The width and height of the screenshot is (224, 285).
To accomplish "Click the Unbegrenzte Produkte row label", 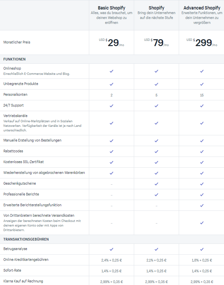I will 21,84.
